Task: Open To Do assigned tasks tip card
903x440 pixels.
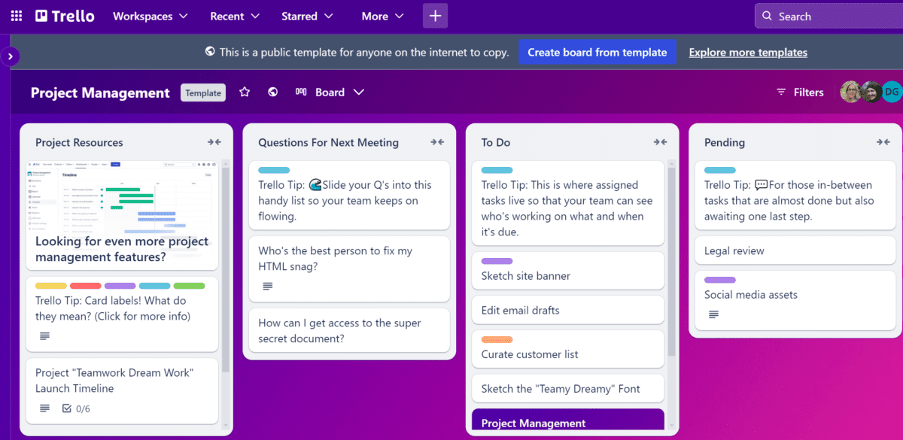Action: pos(568,202)
